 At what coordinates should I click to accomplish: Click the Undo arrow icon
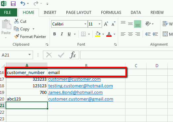coord(23,4)
